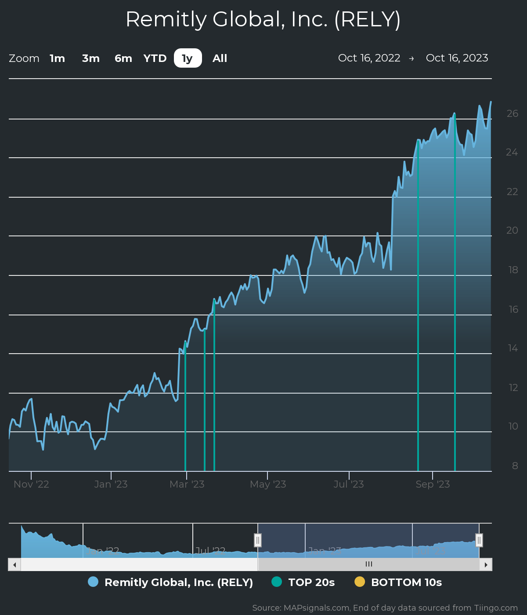
Task: Click the Mar '23 axis label
Action: (187, 484)
